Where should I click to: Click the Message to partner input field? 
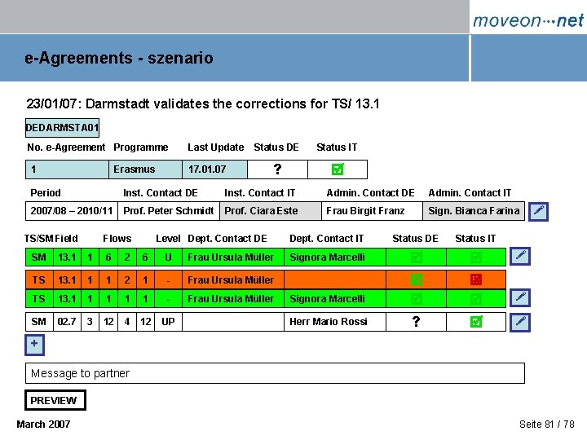coord(275,373)
